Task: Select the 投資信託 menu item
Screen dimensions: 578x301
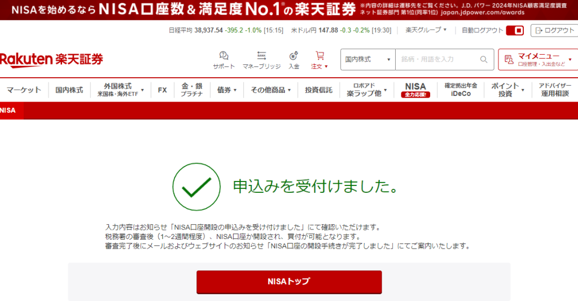Action: 318,90
